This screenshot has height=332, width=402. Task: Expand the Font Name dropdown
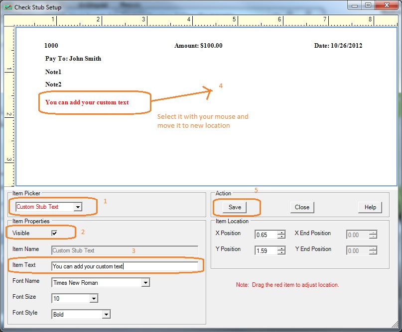(145, 283)
